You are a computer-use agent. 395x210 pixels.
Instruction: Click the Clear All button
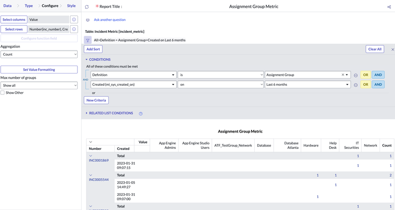(x=375, y=49)
